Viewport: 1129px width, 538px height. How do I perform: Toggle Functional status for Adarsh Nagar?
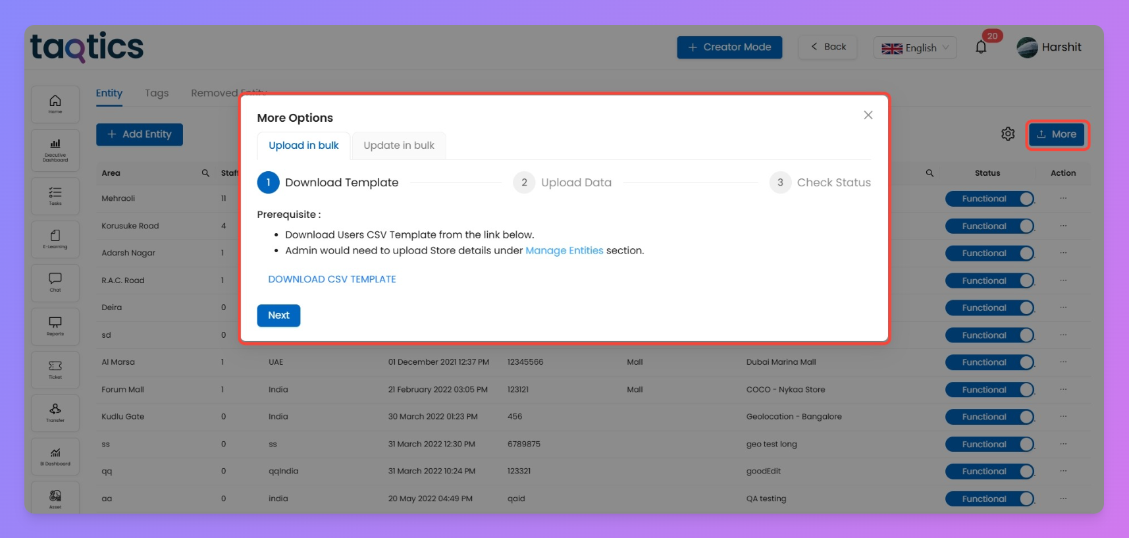[x=989, y=254]
